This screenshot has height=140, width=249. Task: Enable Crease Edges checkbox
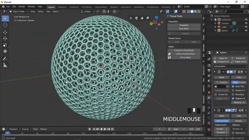pyautogui.click(x=216, y=94)
